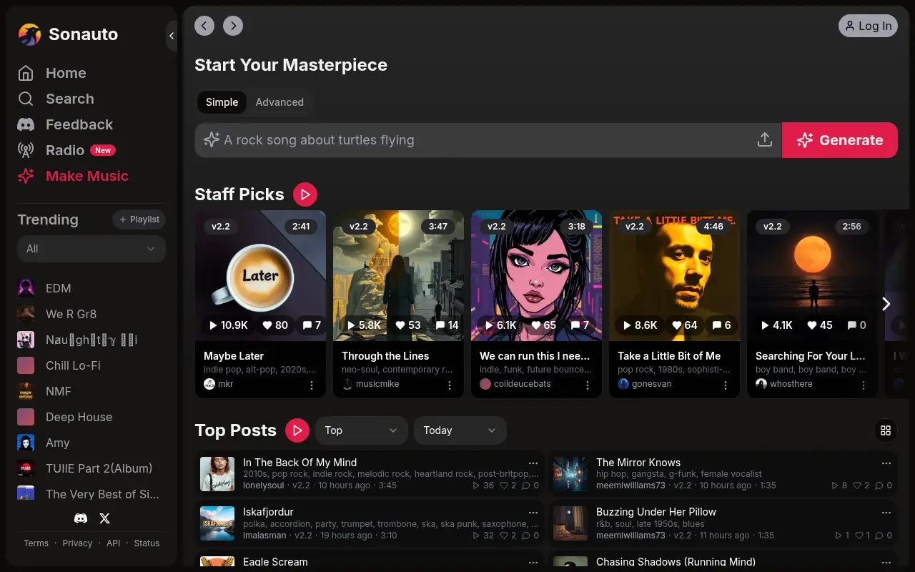Open the Search page from the sidebar
The width and height of the screenshot is (915, 572).
point(69,99)
